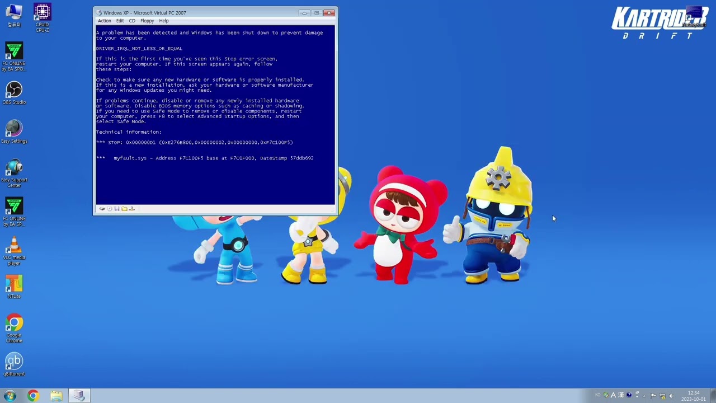Screen dimensions: 716x403
Task: Click the 'Technical information:' line
Action: click(x=129, y=132)
